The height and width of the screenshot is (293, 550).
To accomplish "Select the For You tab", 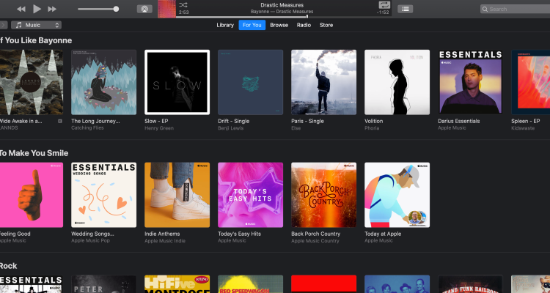I will click(x=252, y=25).
